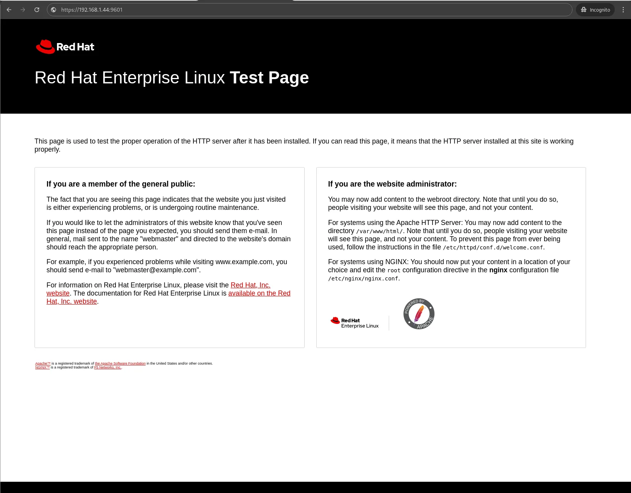Open the Chrome three-dot menu
The height and width of the screenshot is (493, 631).
623,10
